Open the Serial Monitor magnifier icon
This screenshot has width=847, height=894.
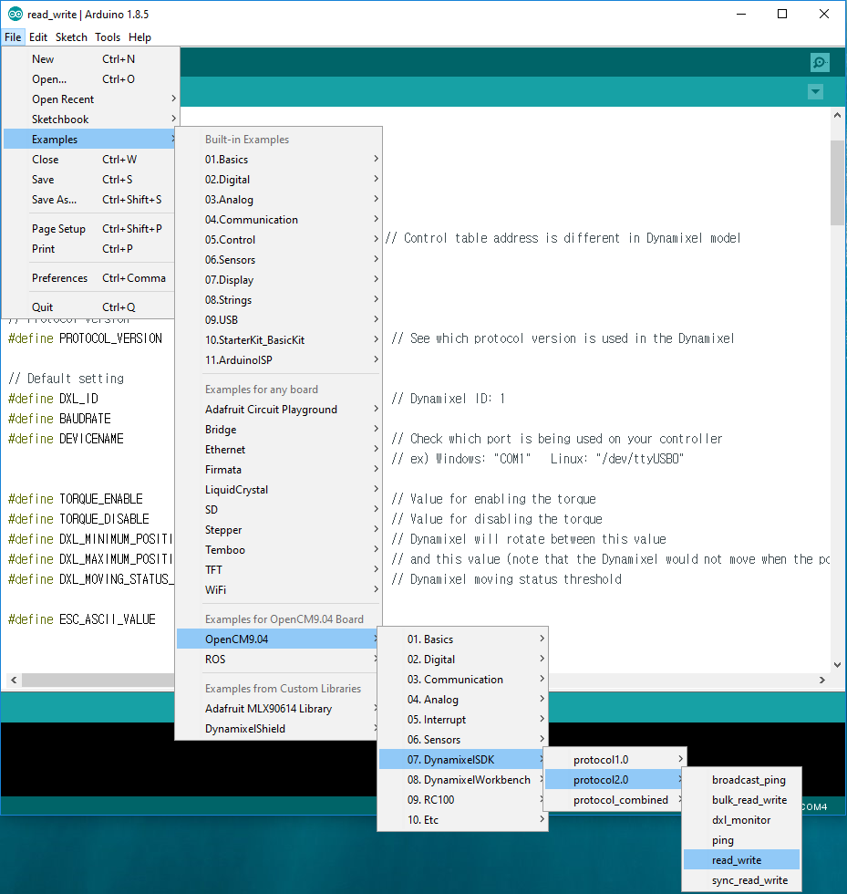(x=820, y=63)
